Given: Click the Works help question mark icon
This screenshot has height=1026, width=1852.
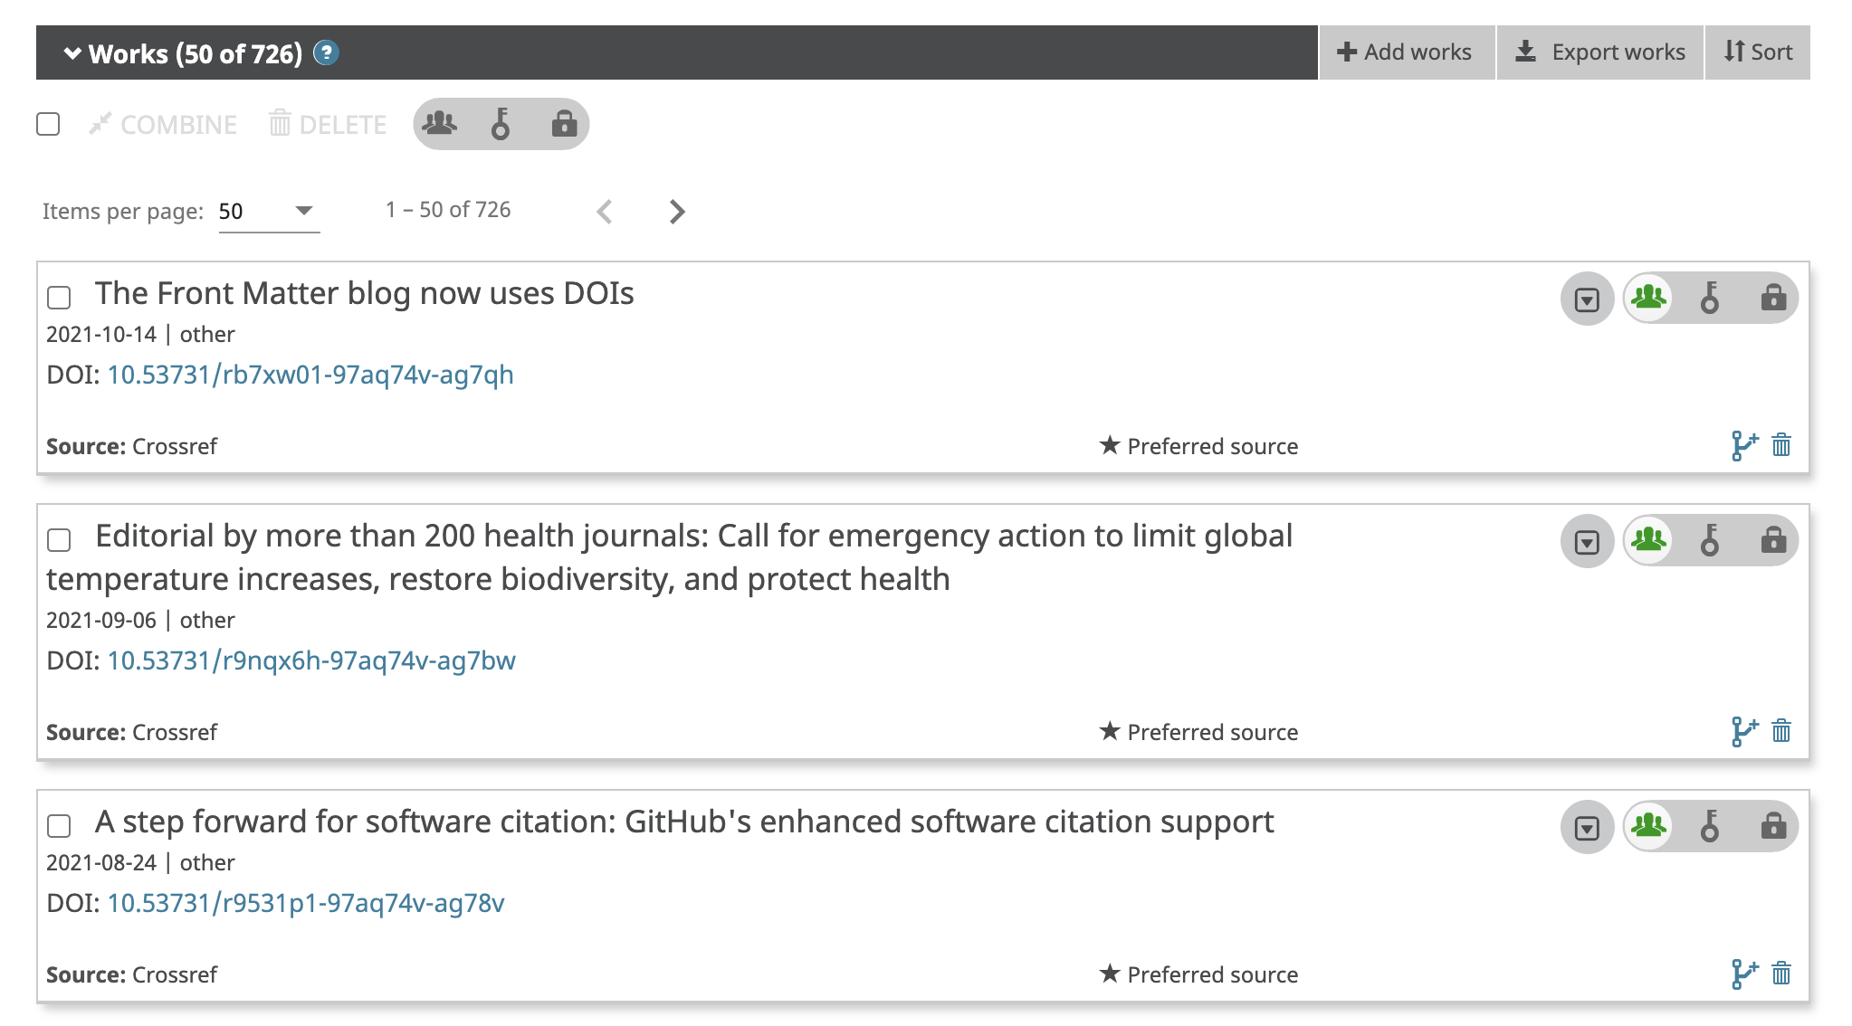Looking at the screenshot, I should 326,53.
